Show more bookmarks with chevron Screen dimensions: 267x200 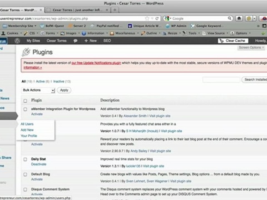point(258,26)
